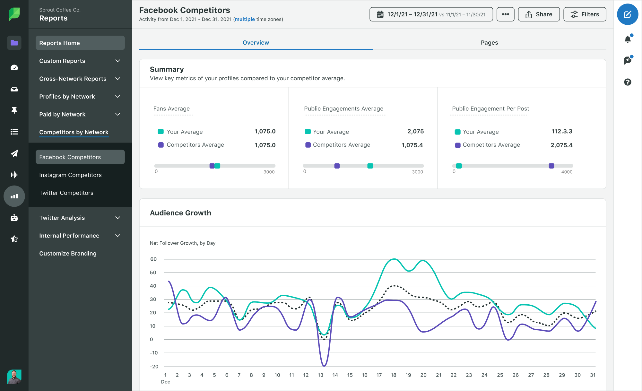Click the Share button
642x391 pixels.
538,15
